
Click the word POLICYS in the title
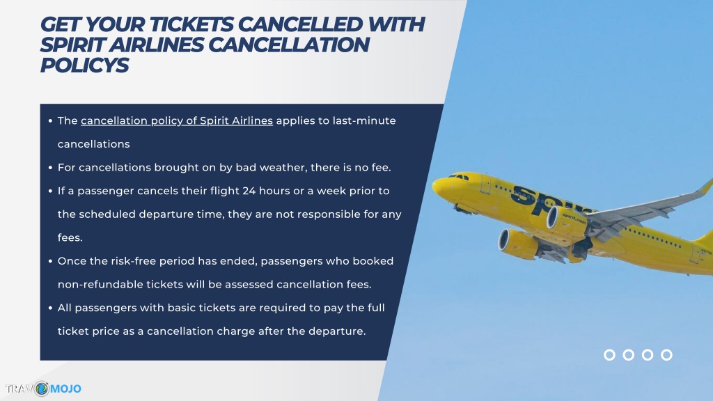click(84, 65)
